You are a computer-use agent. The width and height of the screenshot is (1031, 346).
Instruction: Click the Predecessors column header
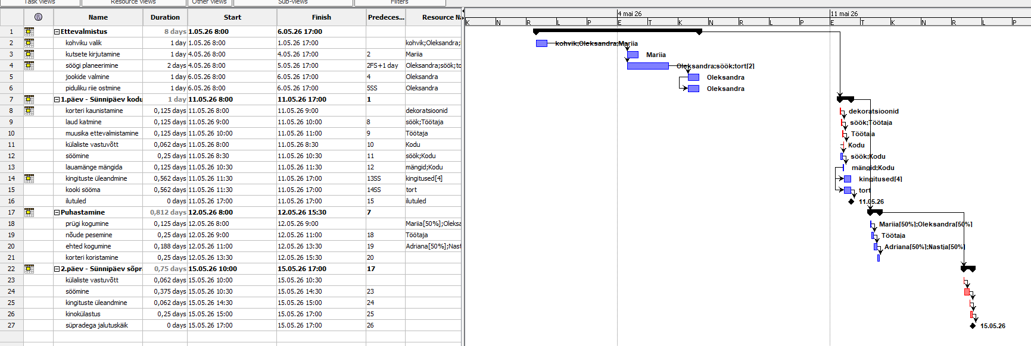click(386, 17)
